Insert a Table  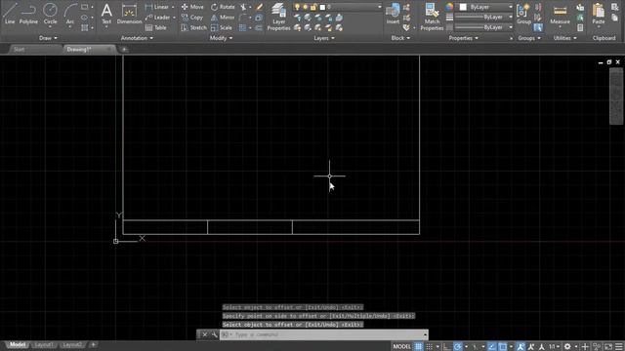coord(156,28)
